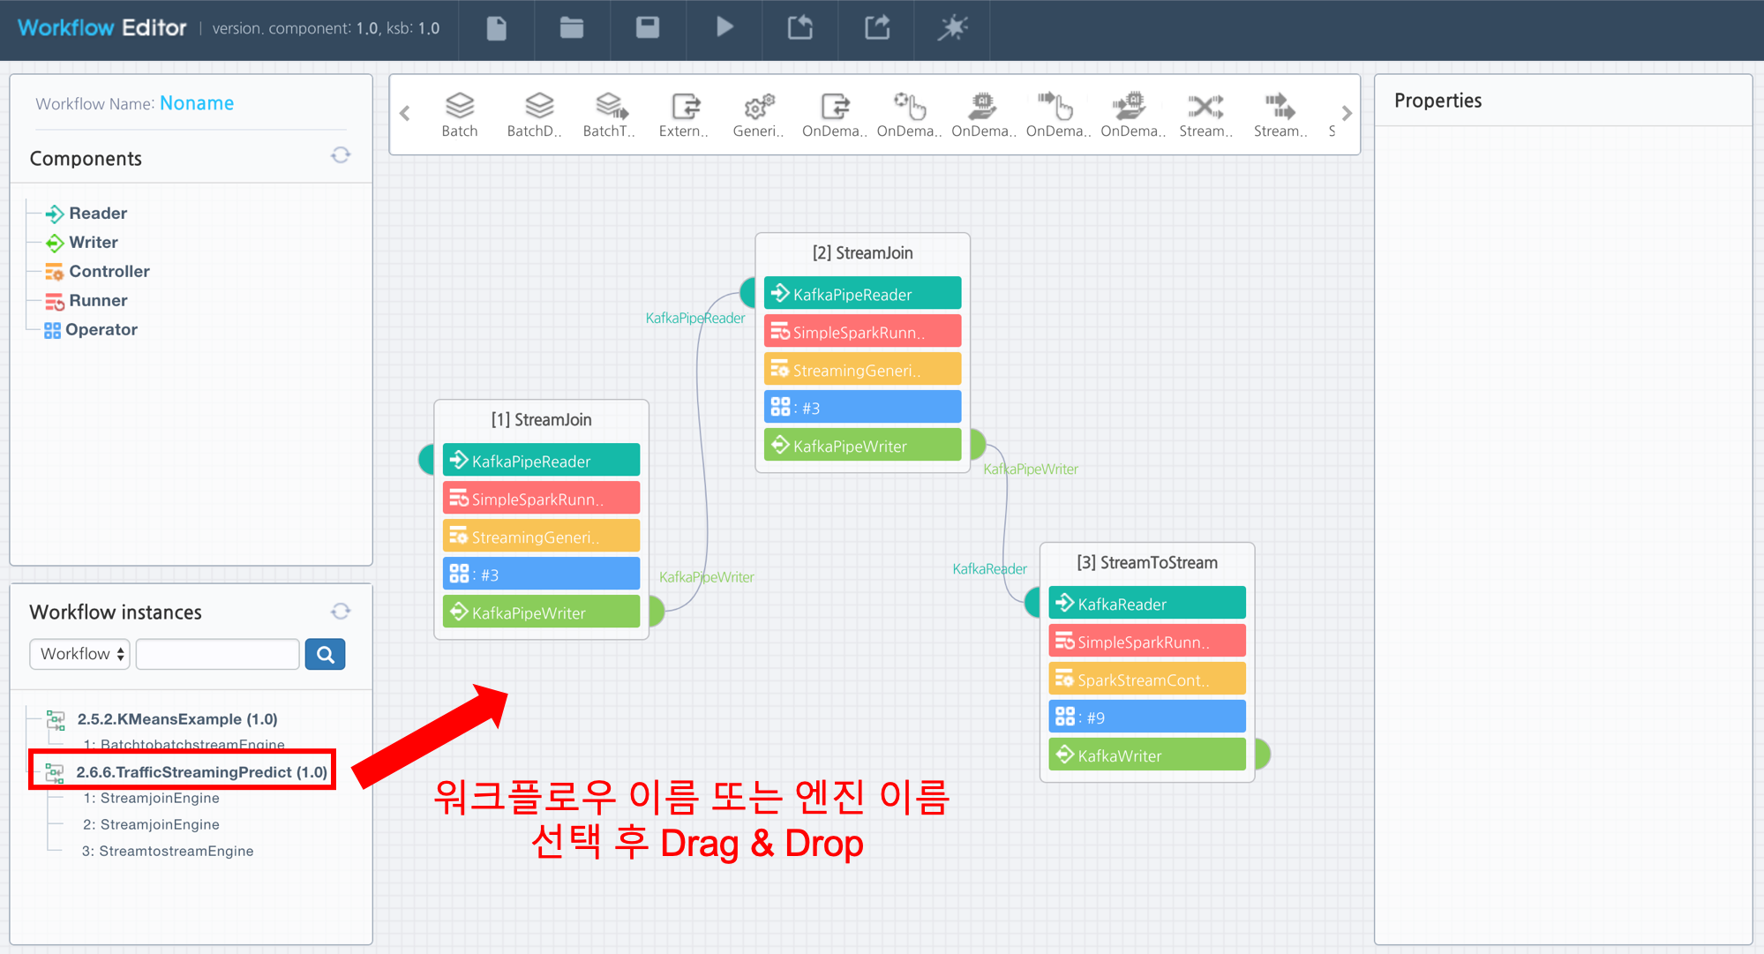Select KafkaPipeWriter in [2] StreamJoin

pos(862,446)
